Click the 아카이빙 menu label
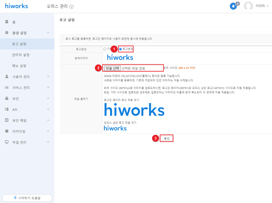Viewport: 272px width, 203px height. tap(19, 131)
